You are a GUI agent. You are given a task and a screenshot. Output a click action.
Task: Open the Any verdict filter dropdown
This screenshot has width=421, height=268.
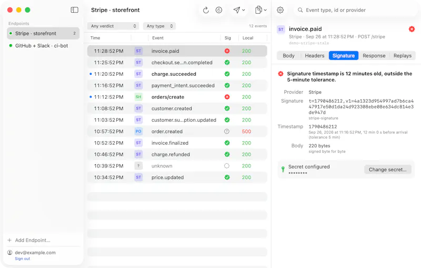(x=113, y=26)
